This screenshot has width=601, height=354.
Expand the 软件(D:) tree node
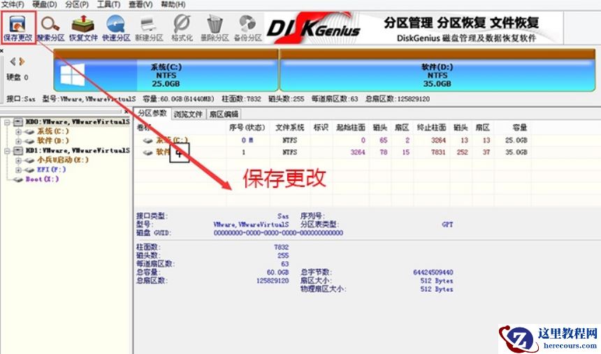18,141
